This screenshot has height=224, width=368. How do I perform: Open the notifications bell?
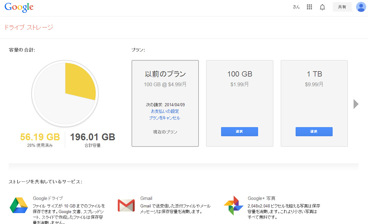323,7
